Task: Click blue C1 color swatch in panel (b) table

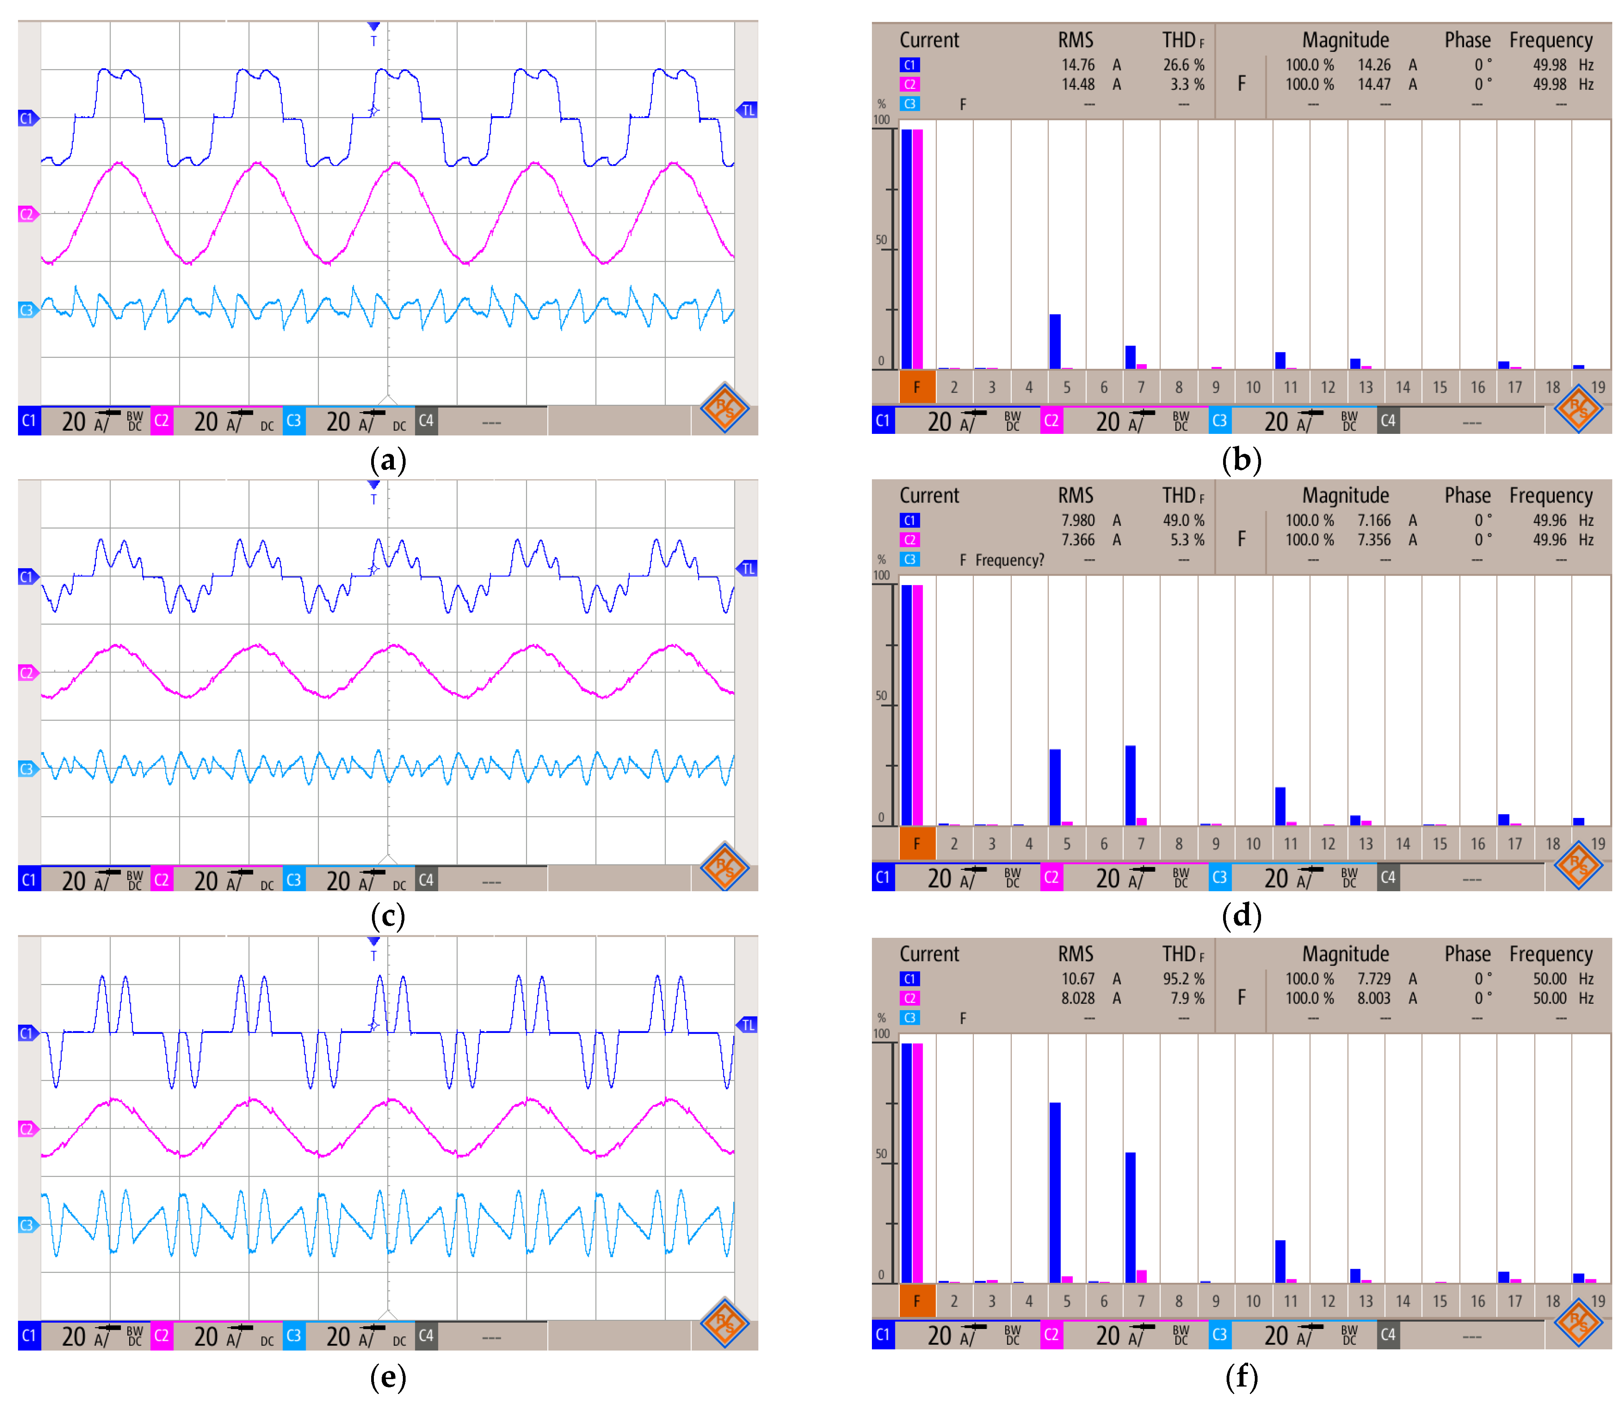Action: coord(909,65)
